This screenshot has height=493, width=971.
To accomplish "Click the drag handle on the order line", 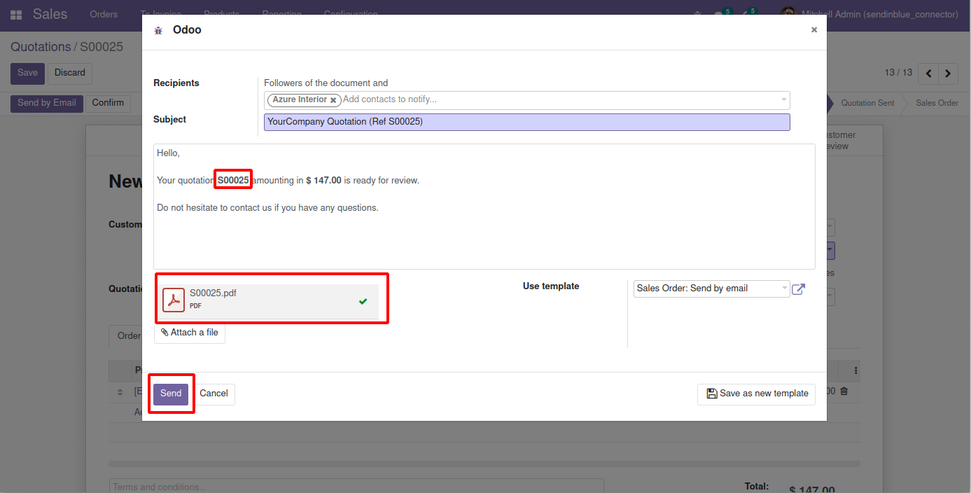I will [x=120, y=391].
